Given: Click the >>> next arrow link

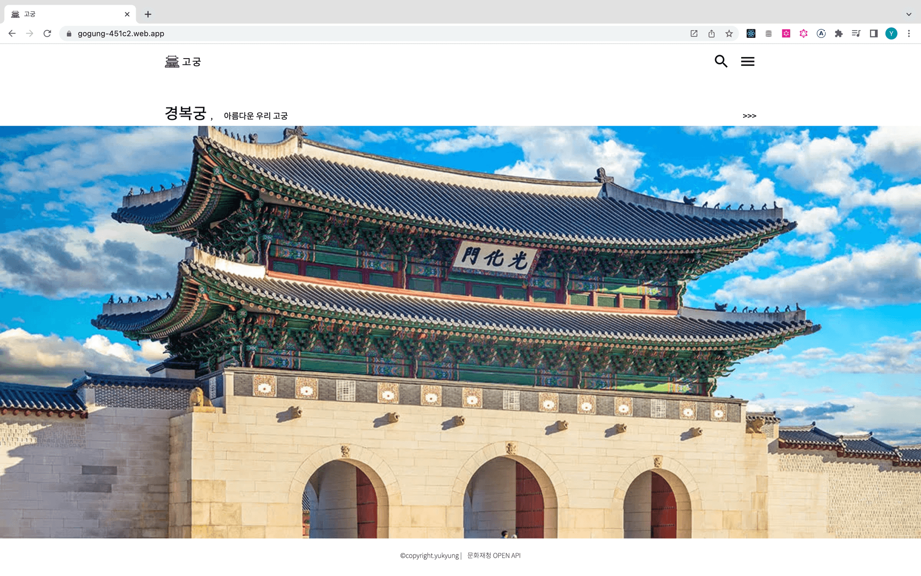Looking at the screenshot, I should click(749, 116).
